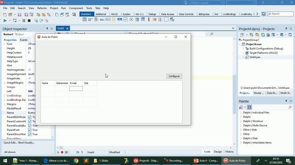Select the TCheckBox component in the palette bar
Screen dimensions: 295x165
click(x=125, y=19)
